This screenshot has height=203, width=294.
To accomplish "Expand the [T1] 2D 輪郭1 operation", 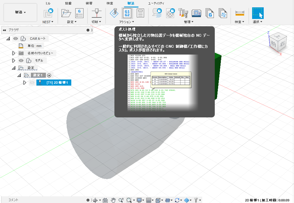I will click(x=24, y=83).
